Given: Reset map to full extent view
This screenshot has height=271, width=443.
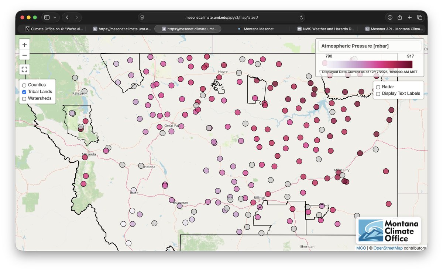Looking at the screenshot, I should click(x=24, y=69).
